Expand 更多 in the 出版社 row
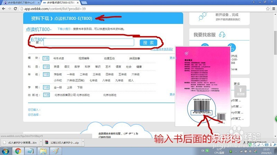The height and width of the screenshot is (155, 277). 172,95
